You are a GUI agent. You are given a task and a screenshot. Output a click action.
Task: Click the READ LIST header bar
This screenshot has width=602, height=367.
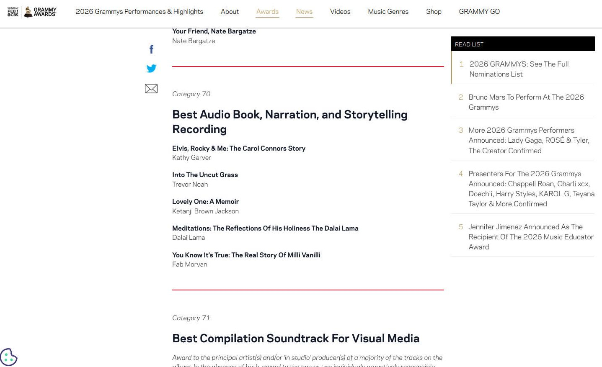[522, 44]
